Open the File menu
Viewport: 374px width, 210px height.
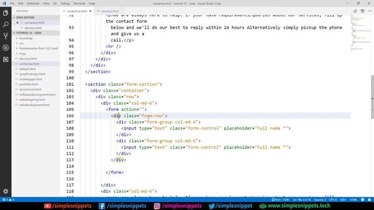(12, 3)
